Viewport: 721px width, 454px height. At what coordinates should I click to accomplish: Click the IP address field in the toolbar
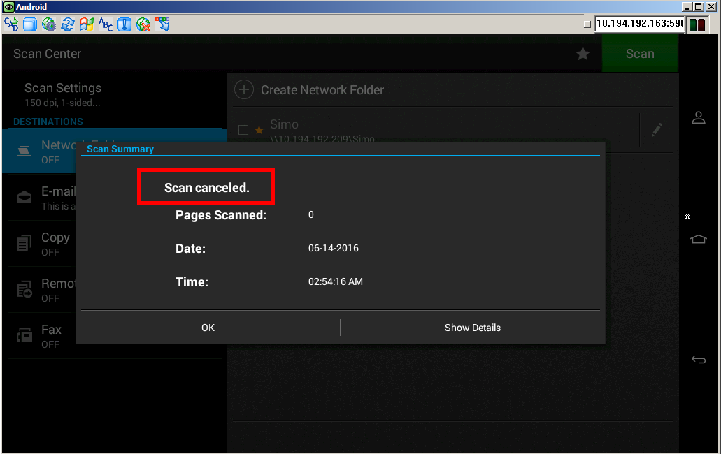click(638, 24)
